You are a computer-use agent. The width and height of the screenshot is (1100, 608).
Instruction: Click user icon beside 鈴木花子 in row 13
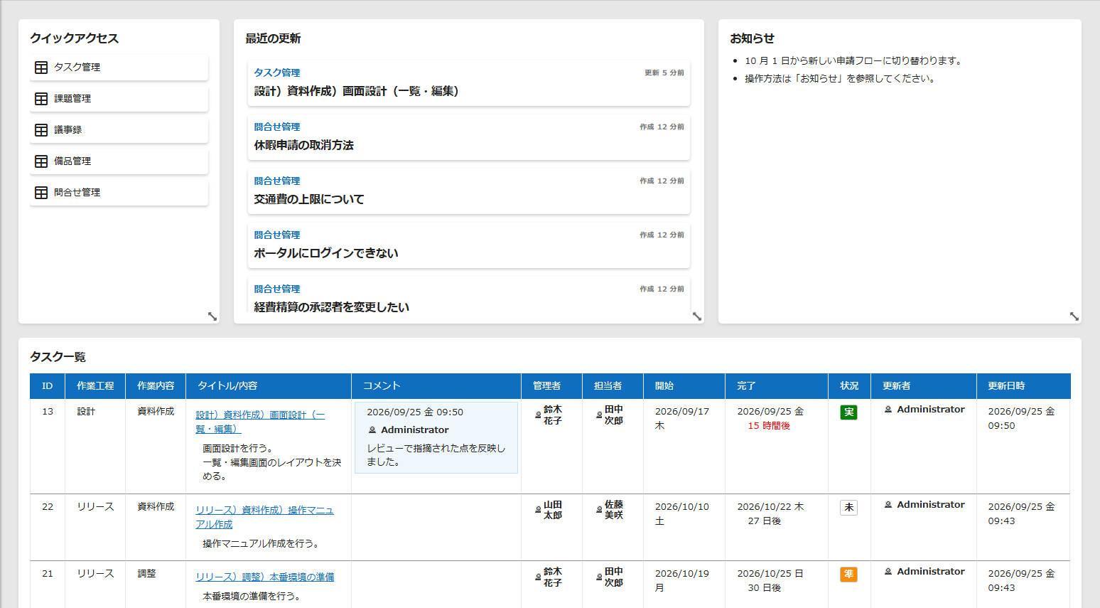pyautogui.click(x=538, y=415)
